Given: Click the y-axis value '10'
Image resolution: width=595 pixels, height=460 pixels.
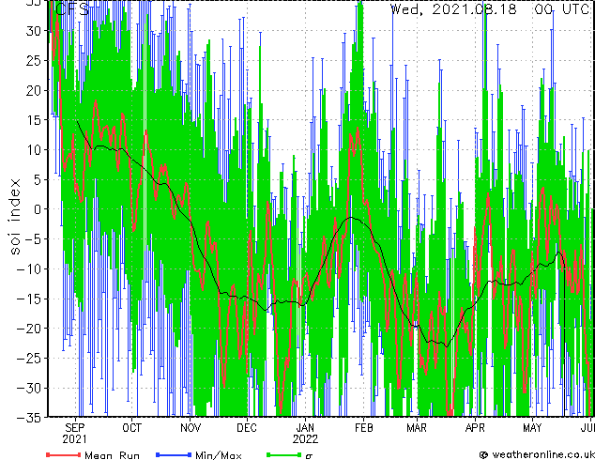Looking at the screenshot, I should tap(34, 149).
